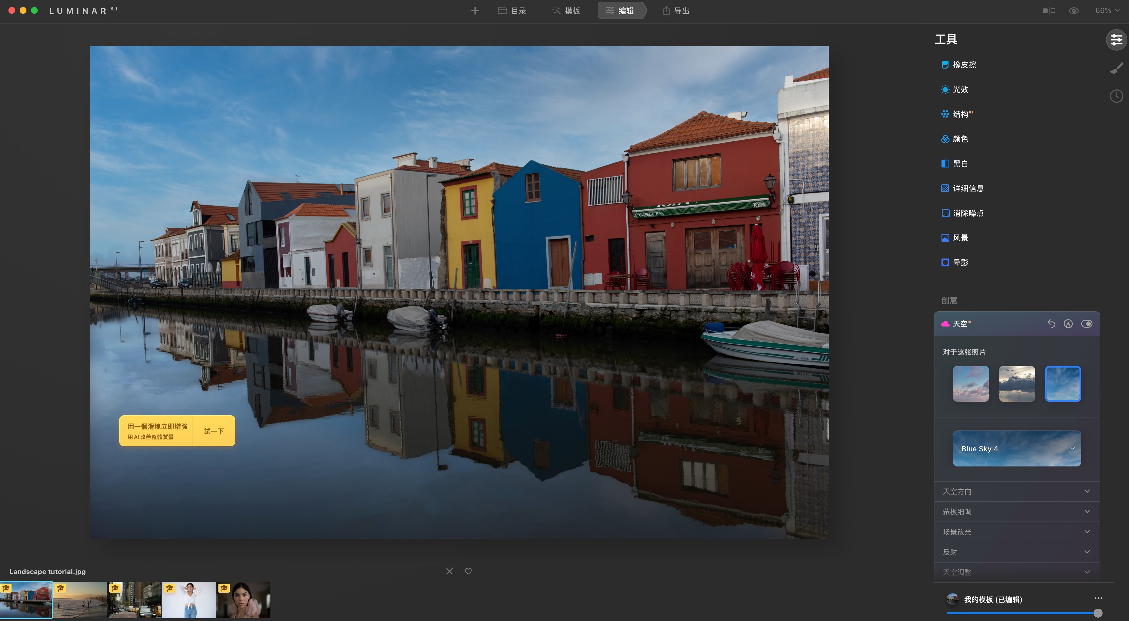
Task: Select the woman portrait close-up thumbnail
Action: [x=243, y=600]
